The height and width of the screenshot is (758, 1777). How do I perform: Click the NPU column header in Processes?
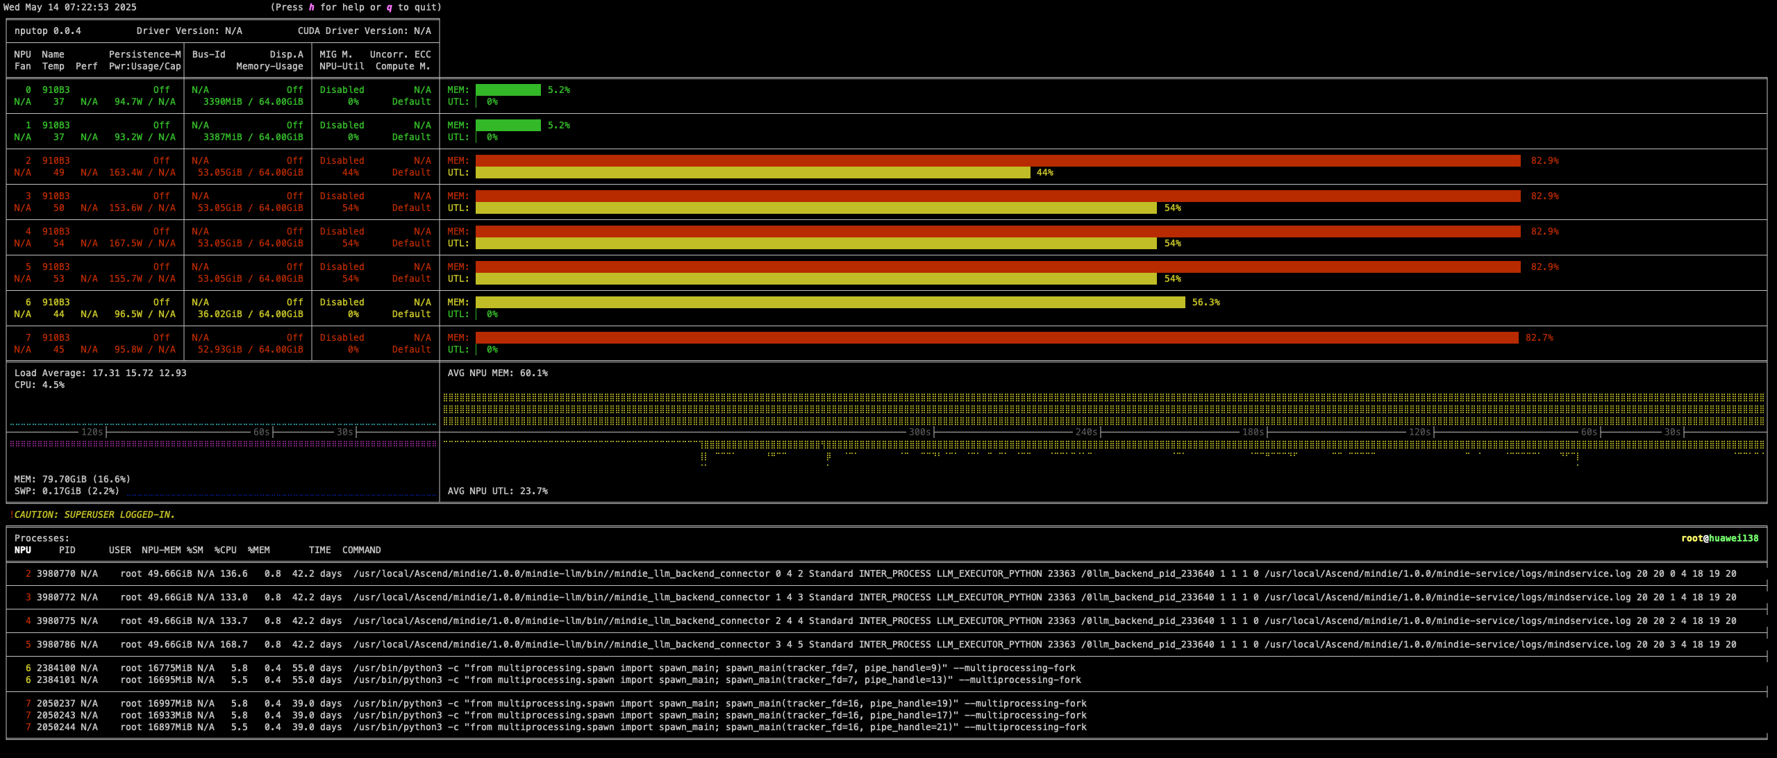[x=22, y=550]
